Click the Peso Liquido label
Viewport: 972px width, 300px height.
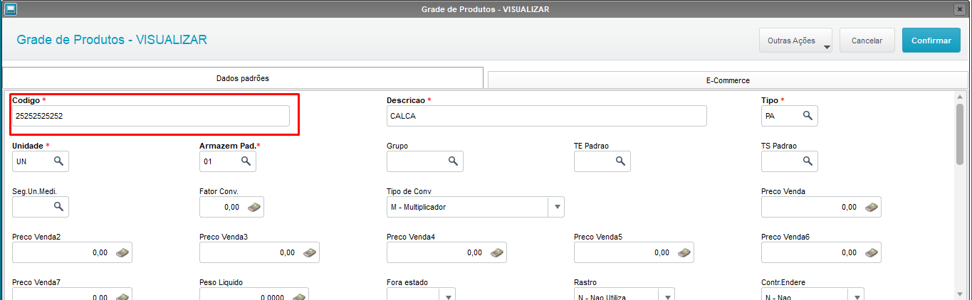pyautogui.click(x=221, y=282)
